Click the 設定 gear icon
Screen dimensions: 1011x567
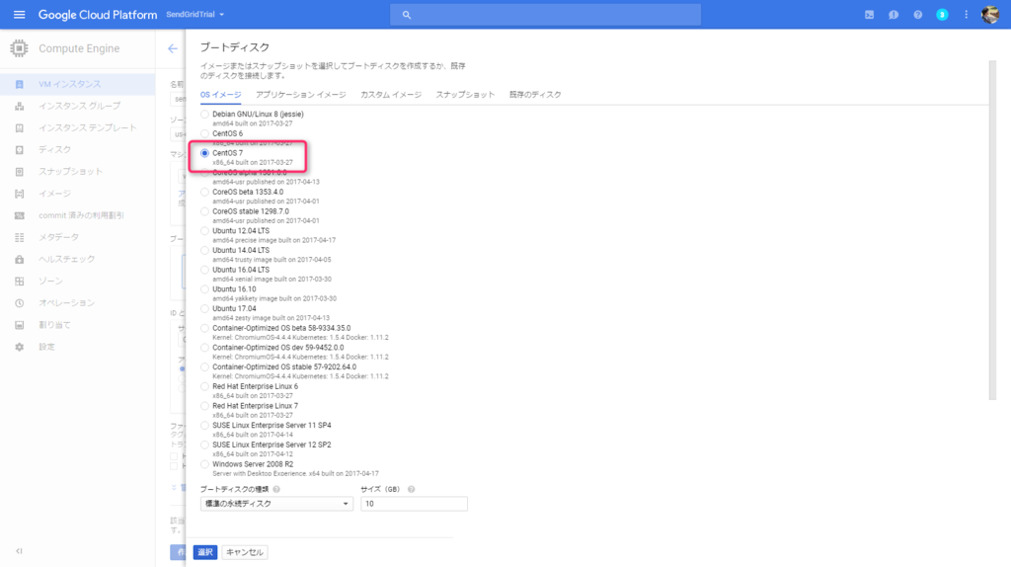click(20, 347)
